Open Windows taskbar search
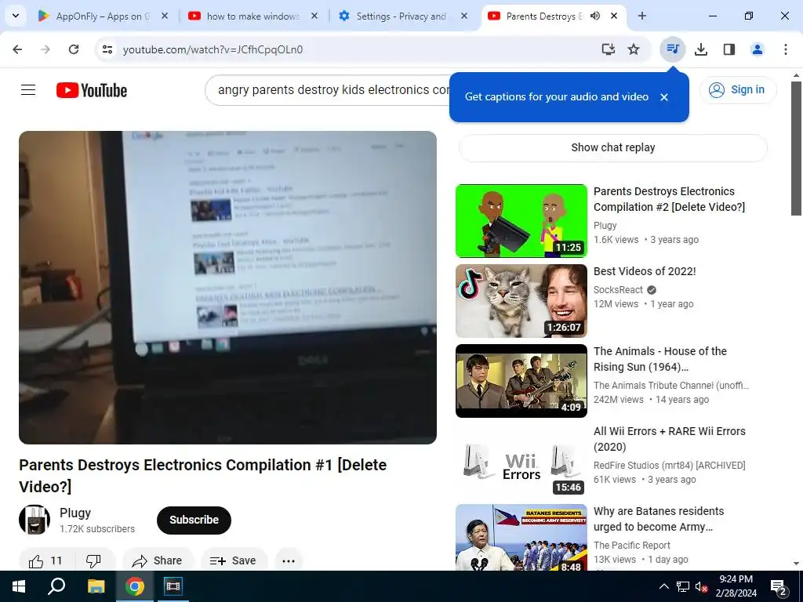The height and width of the screenshot is (602, 803). pyautogui.click(x=56, y=586)
